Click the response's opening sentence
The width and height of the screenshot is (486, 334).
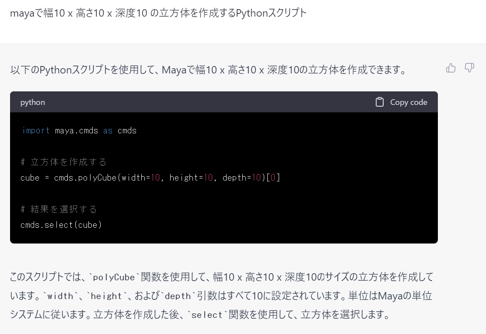pos(208,70)
